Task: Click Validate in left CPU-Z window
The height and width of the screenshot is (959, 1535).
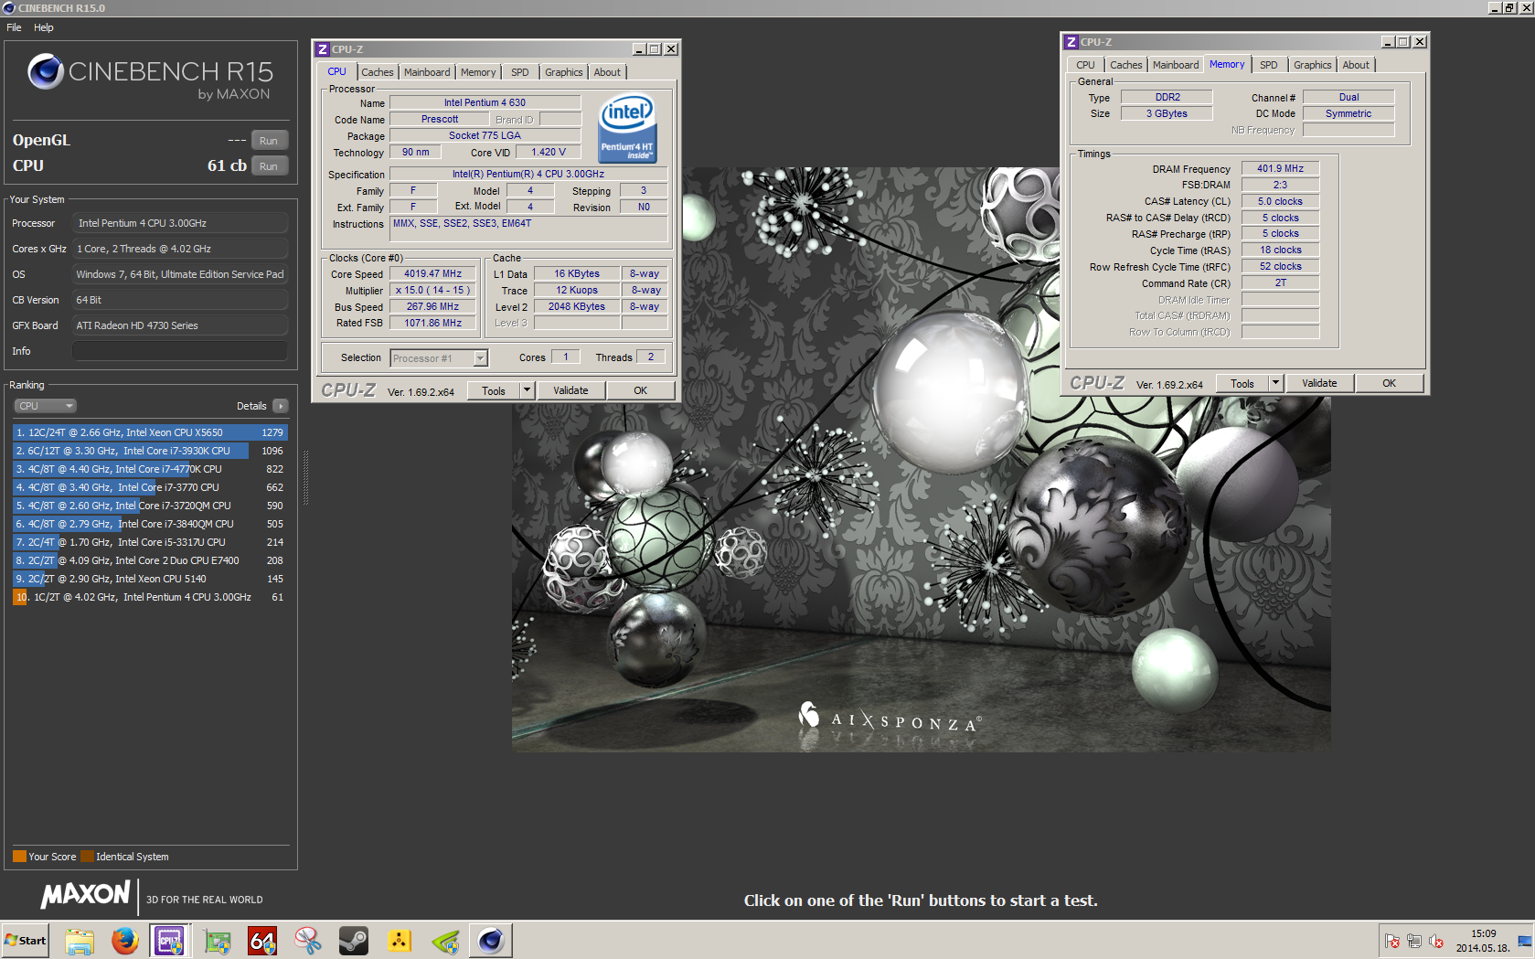Action: (570, 390)
